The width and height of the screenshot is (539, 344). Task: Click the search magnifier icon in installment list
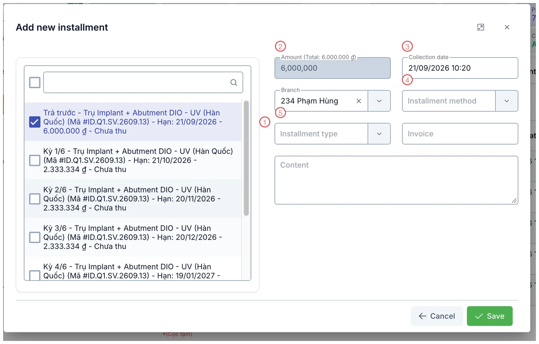tap(233, 82)
